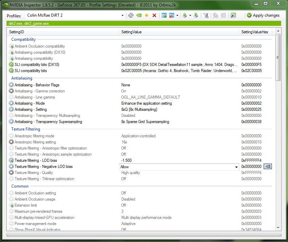The height and width of the screenshot is (242, 288).
Task: Click gear icon of Transparency Supersampling
Action: pyautogui.click(x=11, y=122)
